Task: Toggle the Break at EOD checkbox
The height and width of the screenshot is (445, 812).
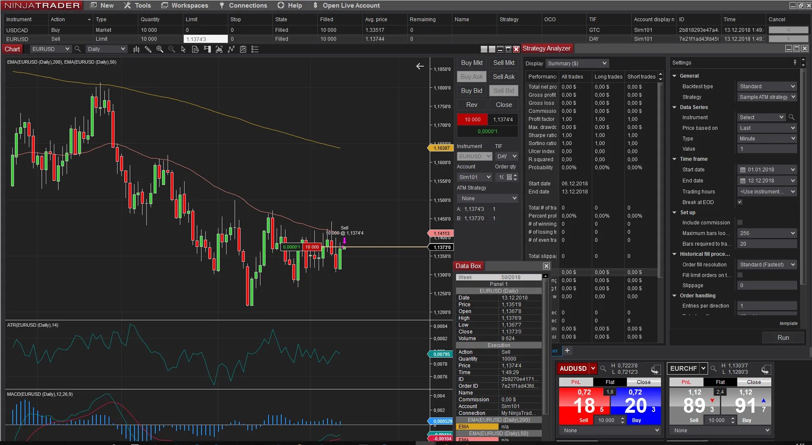Action: tap(740, 202)
